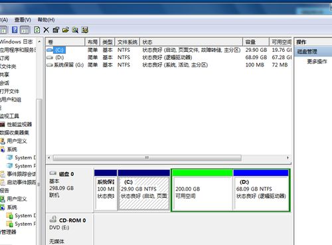Sort by the 状态 column header
The width and height of the screenshot is (332, 245).
click(x=191, y=42)
